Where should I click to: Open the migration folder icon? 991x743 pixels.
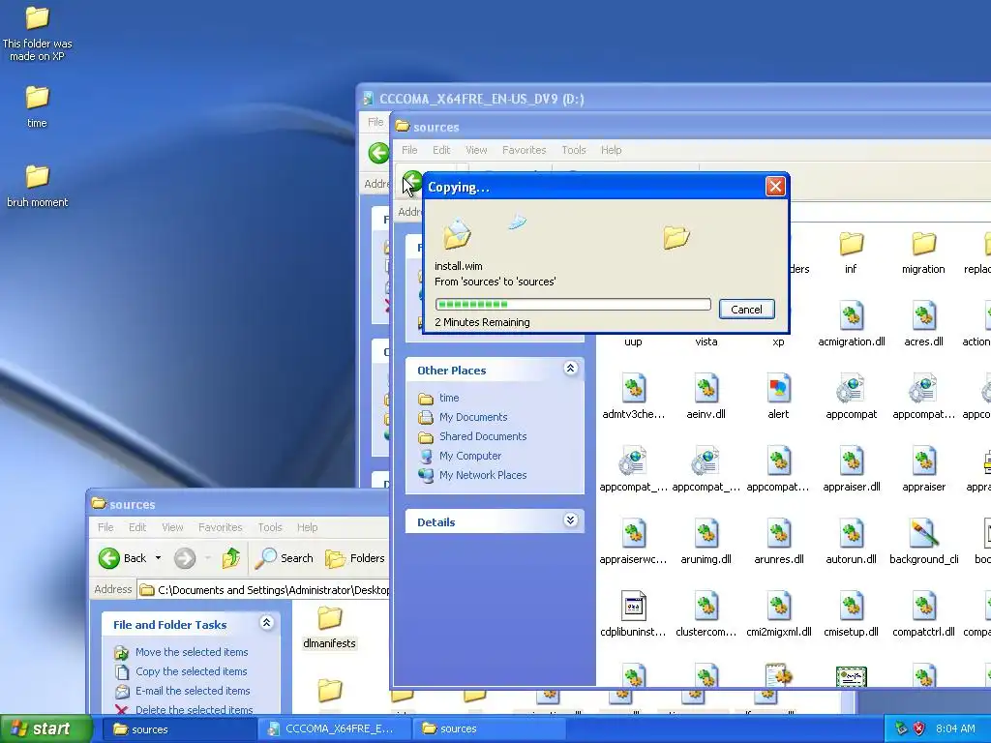coord(923,253)
